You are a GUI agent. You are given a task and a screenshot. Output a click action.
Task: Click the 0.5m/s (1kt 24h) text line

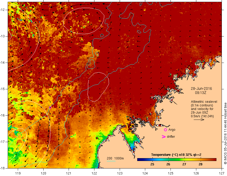pyautogui.click(x=202, y=116)
